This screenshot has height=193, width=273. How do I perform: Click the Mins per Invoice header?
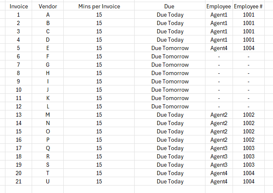tap(99, 6)
